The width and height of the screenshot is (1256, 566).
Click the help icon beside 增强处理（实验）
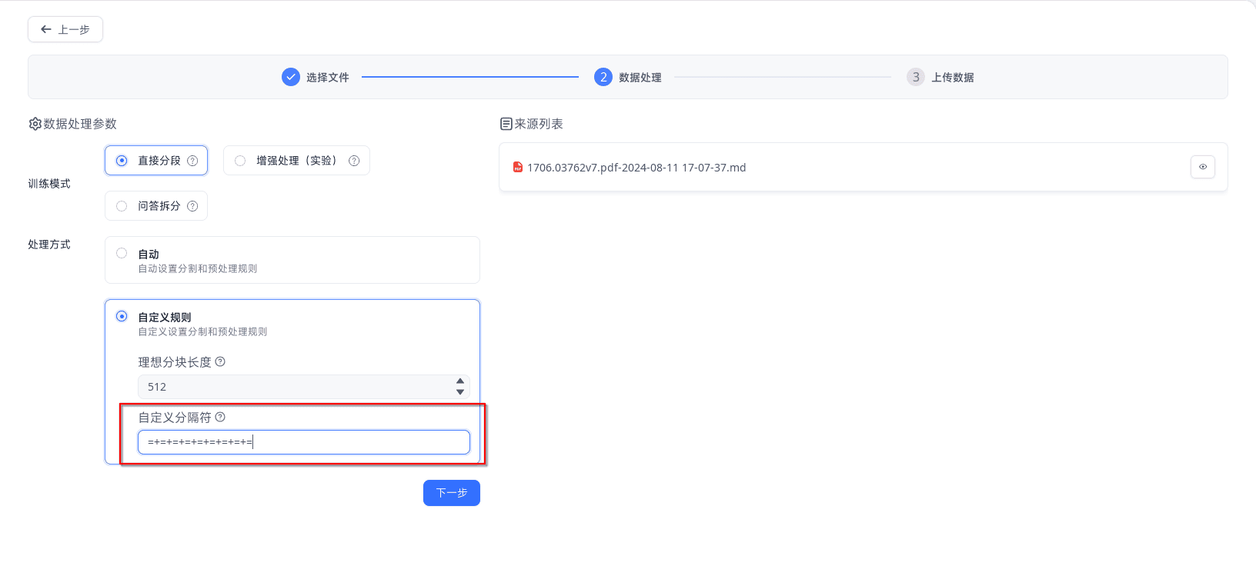click(x=354, y=161)
